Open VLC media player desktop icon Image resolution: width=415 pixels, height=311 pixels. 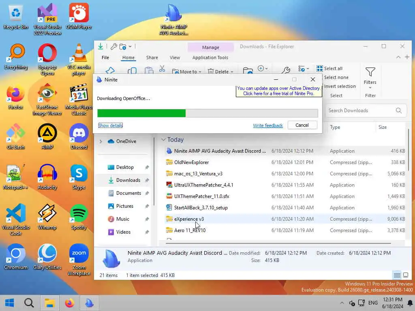[79, 59]
